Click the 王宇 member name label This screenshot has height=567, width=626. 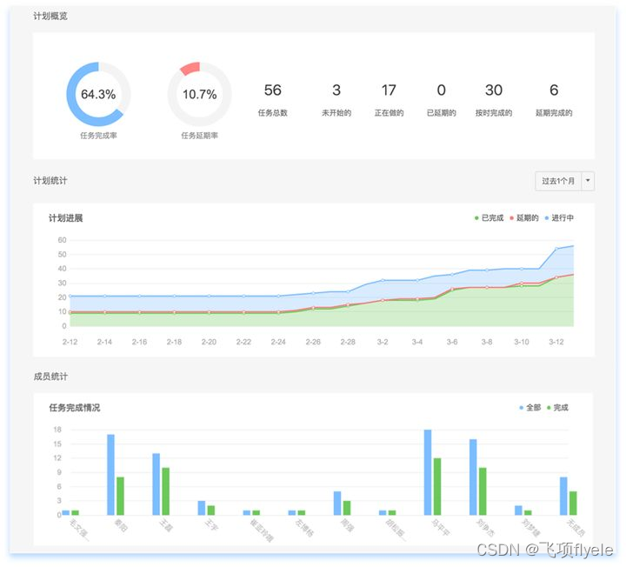(x=211, y=525)
